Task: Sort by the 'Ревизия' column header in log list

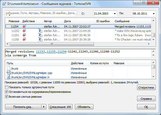Action: coord(14,21)
